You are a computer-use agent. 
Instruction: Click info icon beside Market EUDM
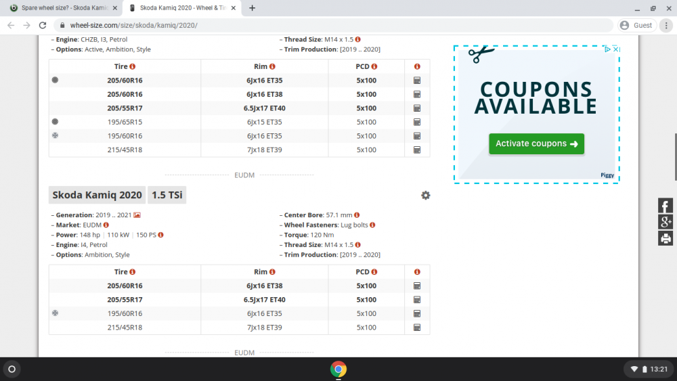pos(106,225)
